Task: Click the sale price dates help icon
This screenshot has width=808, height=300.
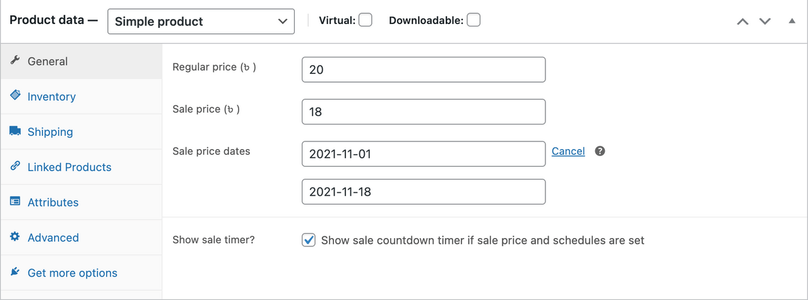Action: tap(600, 152)
